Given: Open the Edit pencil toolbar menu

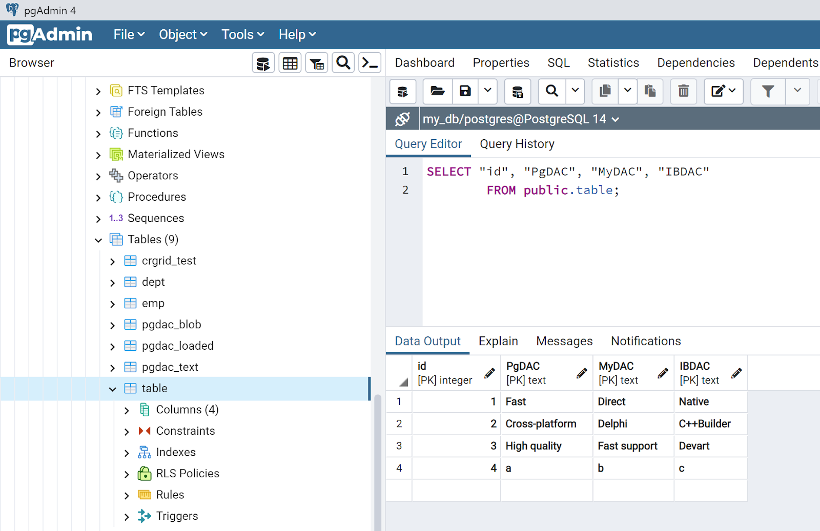Looking at the screenshot, I should (x=724, y=92).
